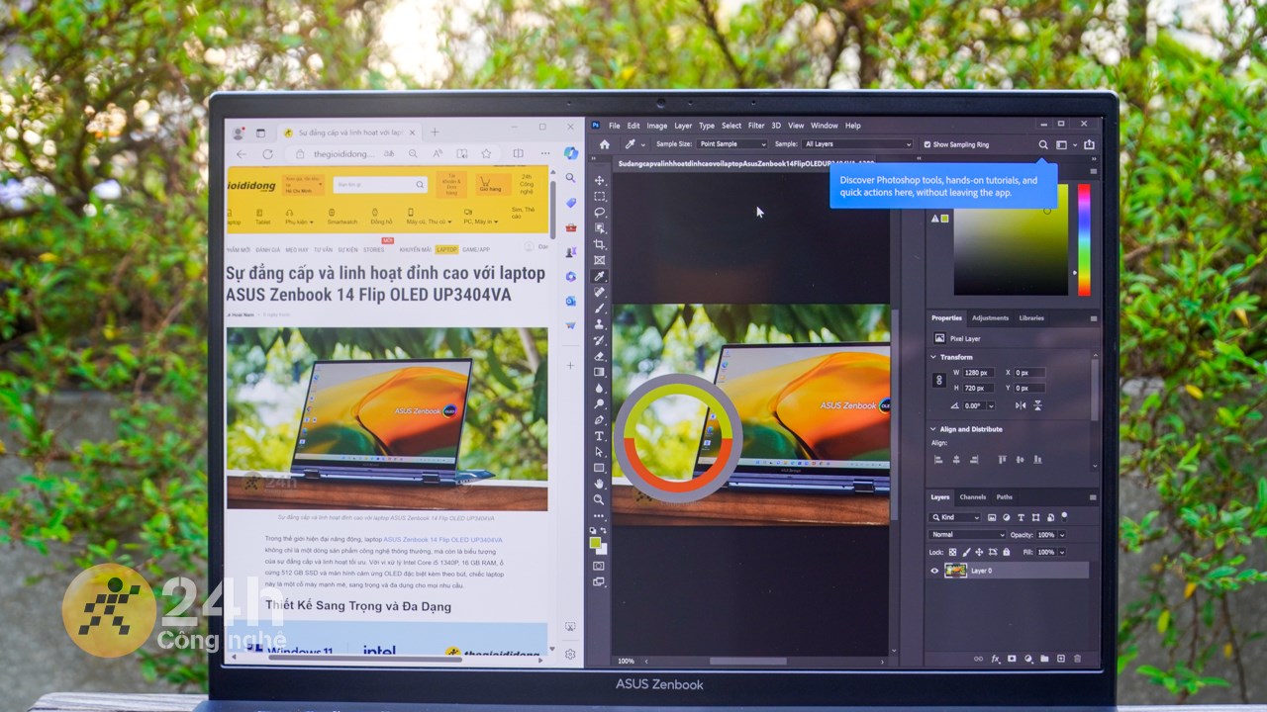1267x712 pixels.
Task: Select the Zoom tool in toolbar
Action: click(x=599, y=499)
